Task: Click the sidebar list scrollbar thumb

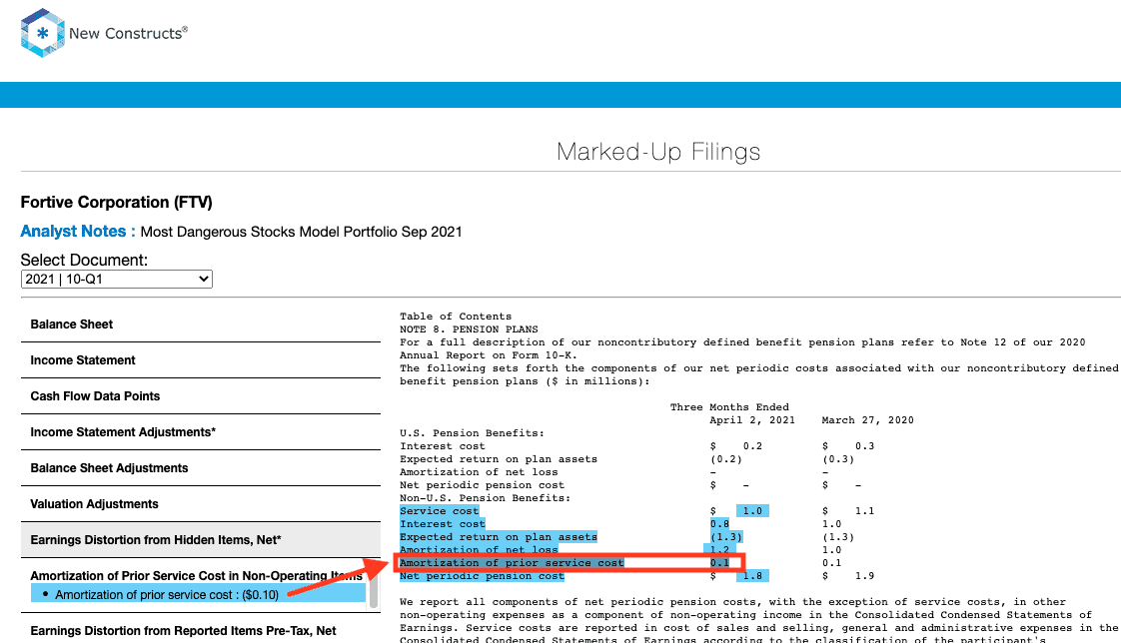Action: [374, 593]
